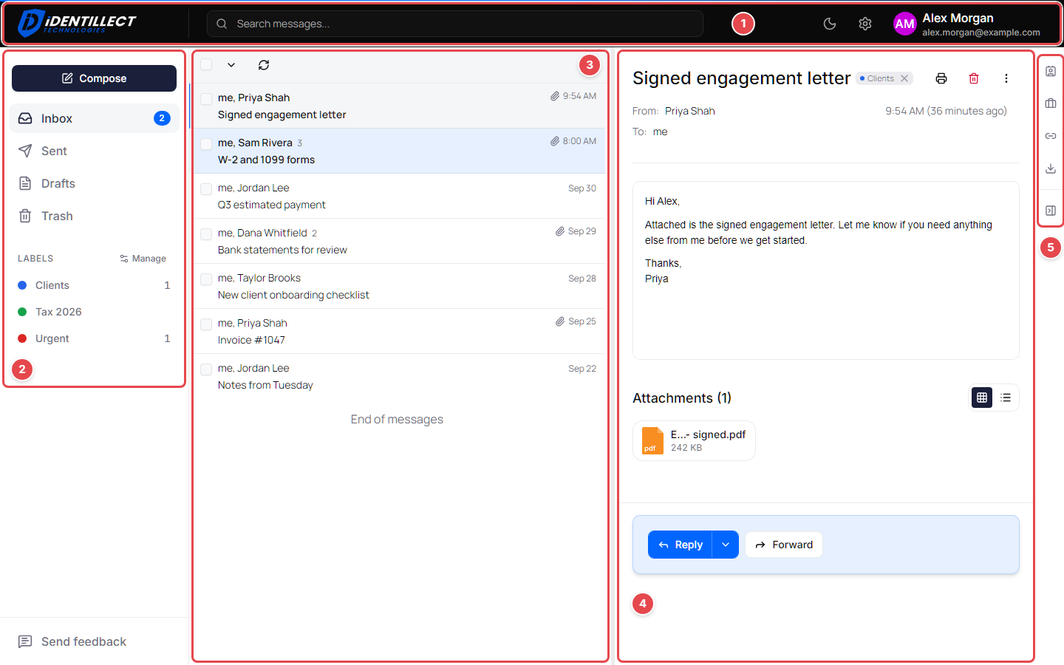Filter by blue Clients label
The width and height of the screenshot is (1064, 665).
pos(94,285)
